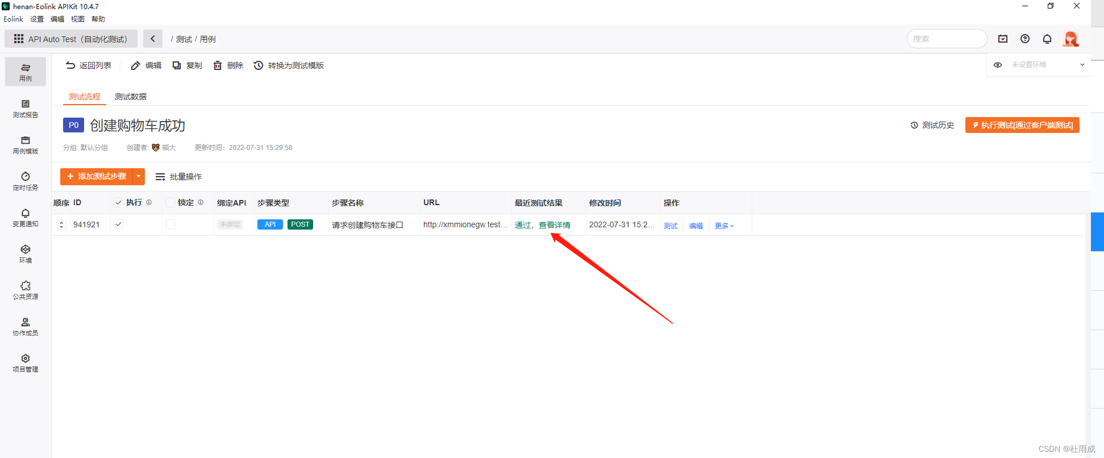This screenshot has width=1104, height=458.
Task: Open 项目管理 settings in sidebar
Action: click(x=26, y=363)
